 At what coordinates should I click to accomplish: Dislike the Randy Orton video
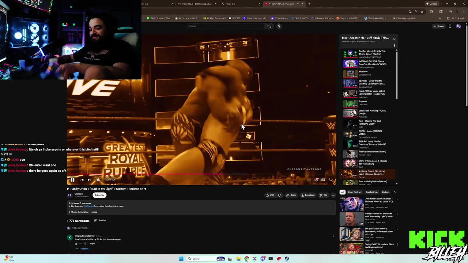pos(279,195)
